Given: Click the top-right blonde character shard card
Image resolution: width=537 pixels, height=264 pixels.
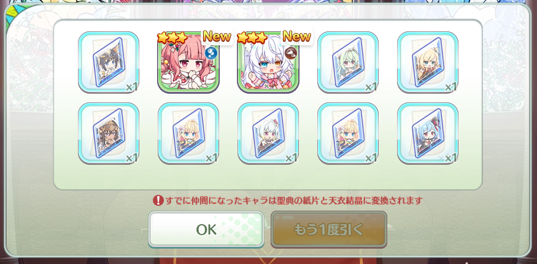Looking at the screenshot, I should point(428,62).
